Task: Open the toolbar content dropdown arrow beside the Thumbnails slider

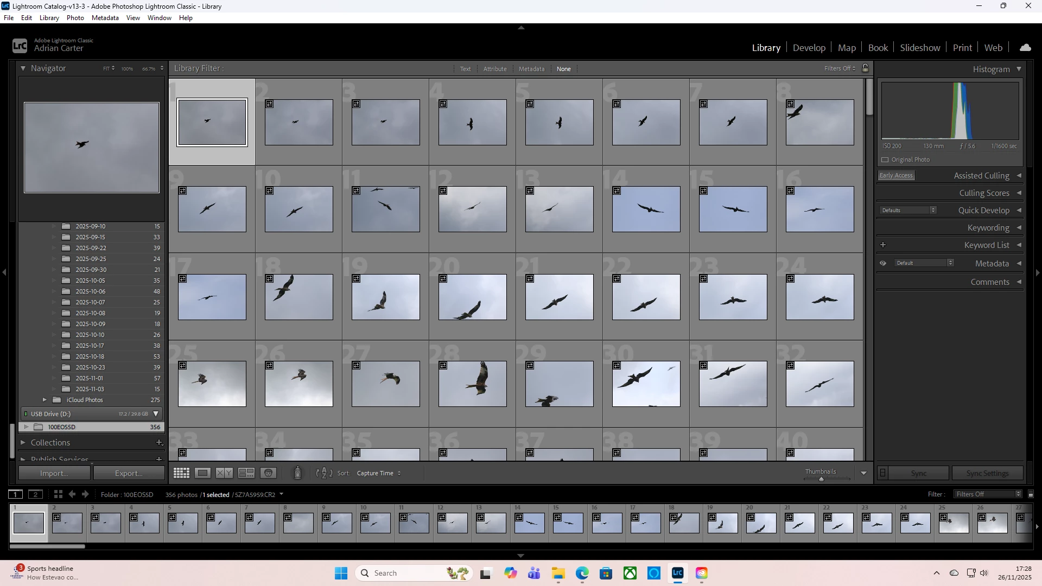Action: [863, 473]
